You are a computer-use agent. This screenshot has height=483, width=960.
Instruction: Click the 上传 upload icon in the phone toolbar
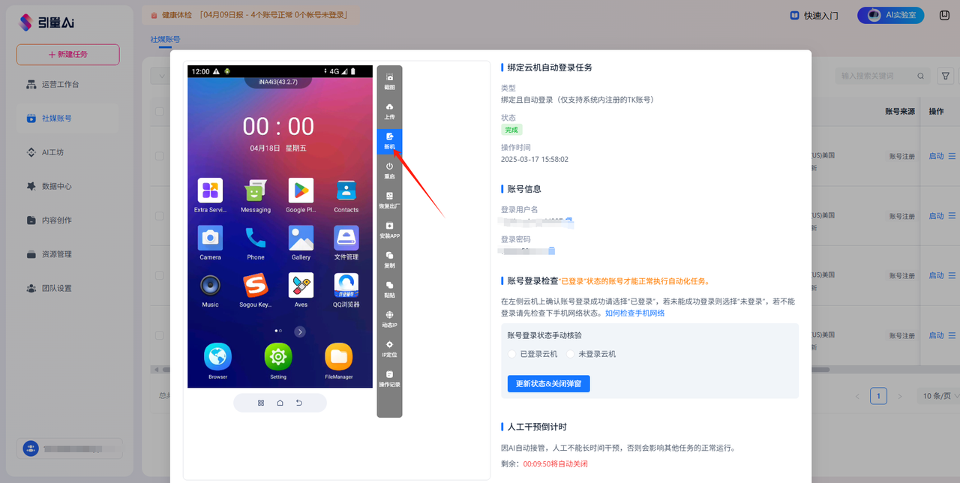389,110
